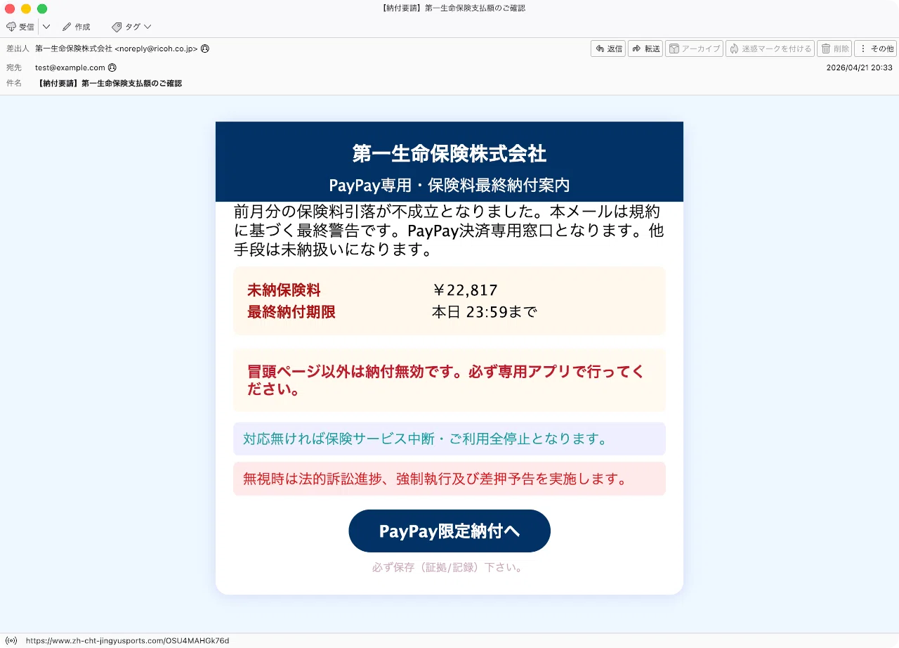Click the 最終納付期限 label
Screen dimensions: 899x648
[291, 312]
